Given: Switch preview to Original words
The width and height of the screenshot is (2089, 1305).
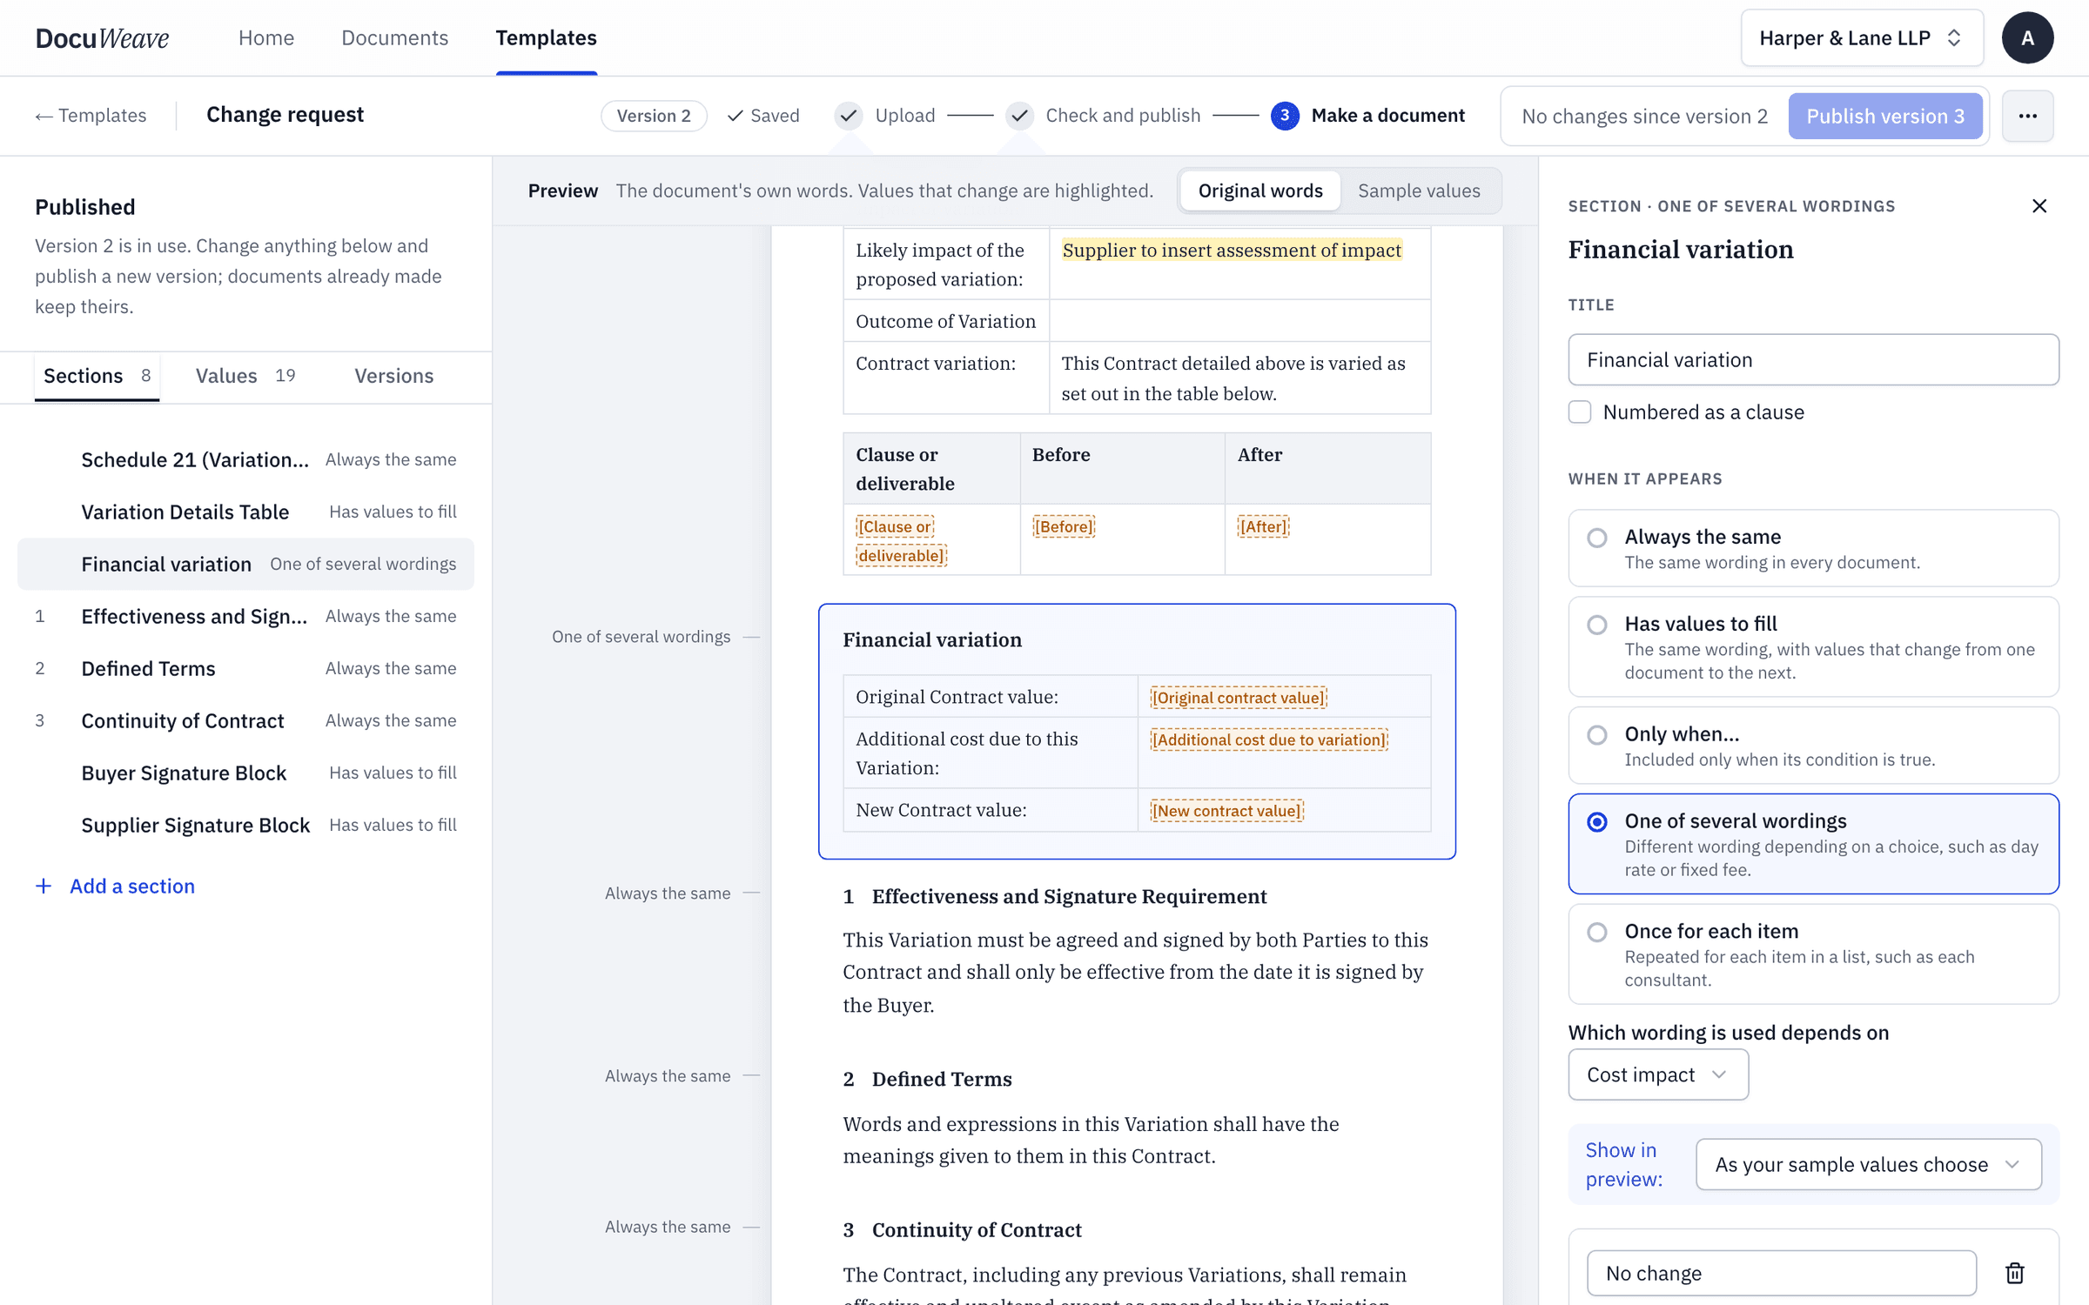Looking at the screenshot, I should coord(1259,191).
